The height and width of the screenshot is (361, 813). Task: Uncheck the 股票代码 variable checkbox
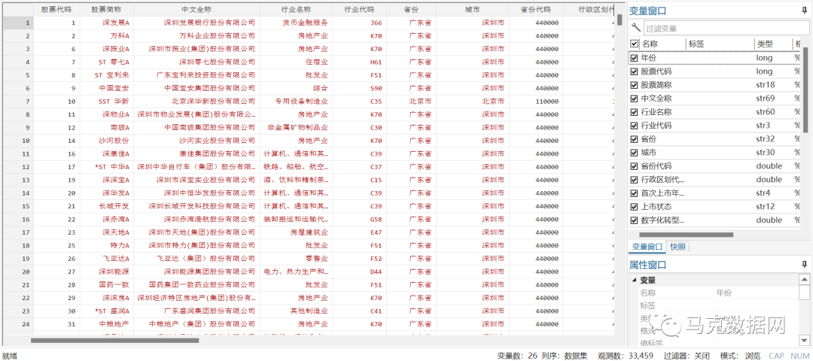pos(634,71)
